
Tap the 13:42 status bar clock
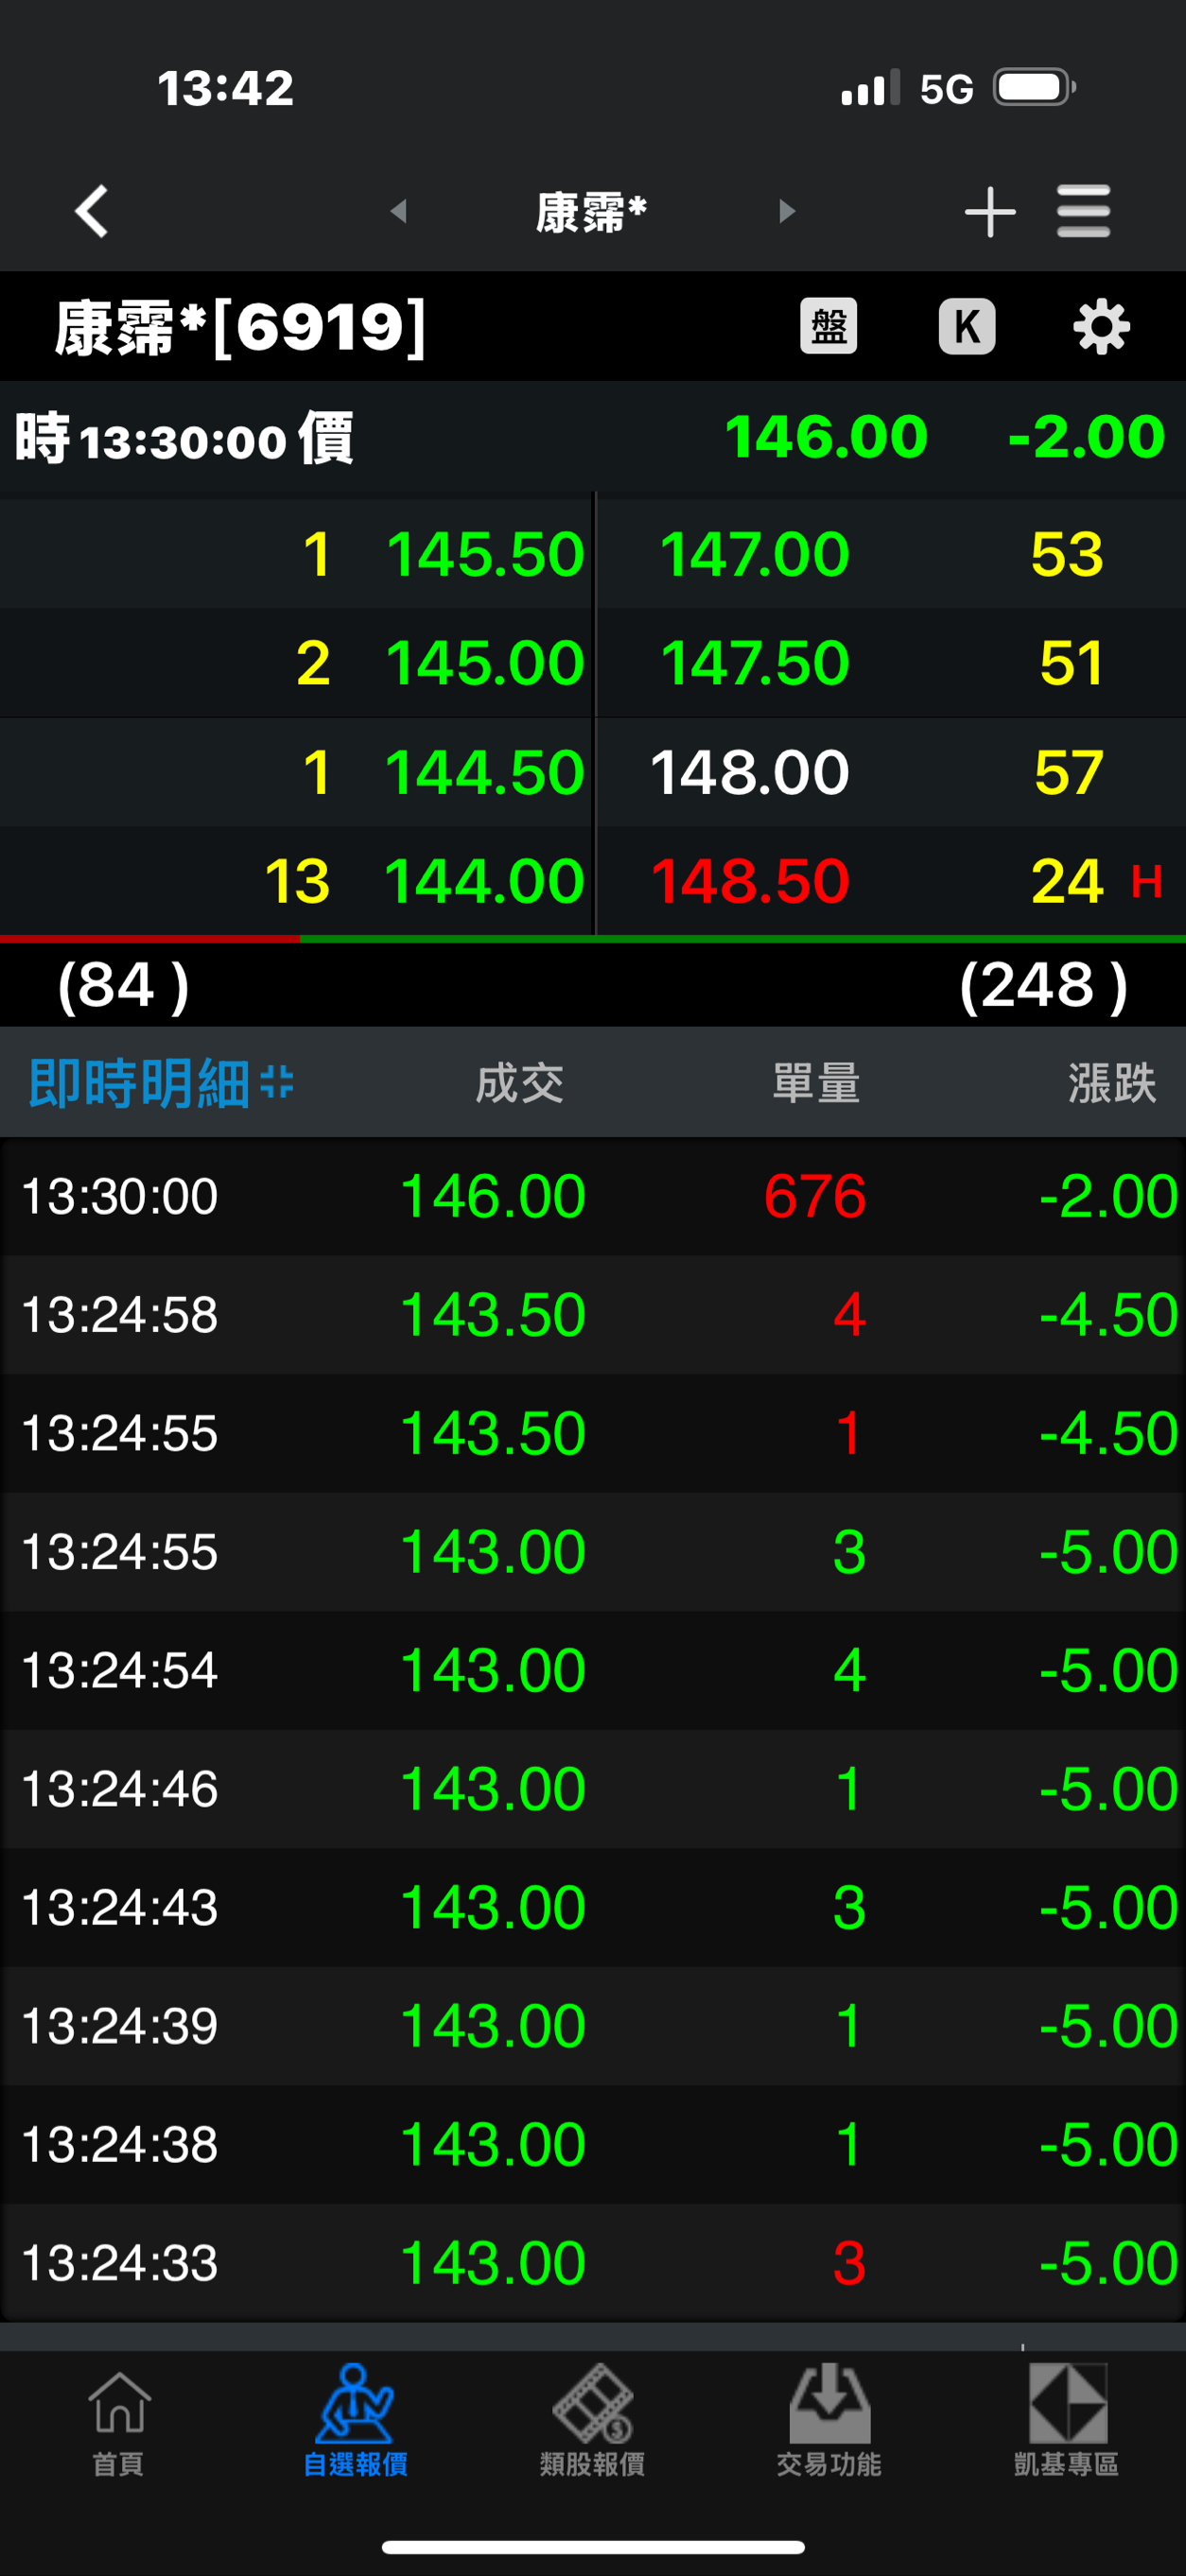[x=226, y=88]
